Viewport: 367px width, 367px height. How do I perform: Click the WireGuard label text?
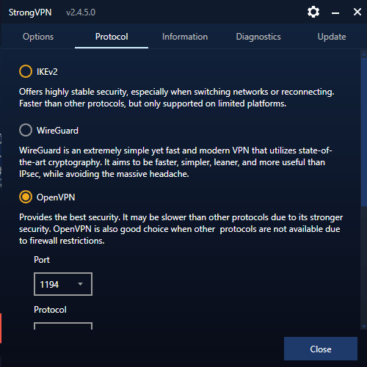pyautogui.click(x=57, y=131)
